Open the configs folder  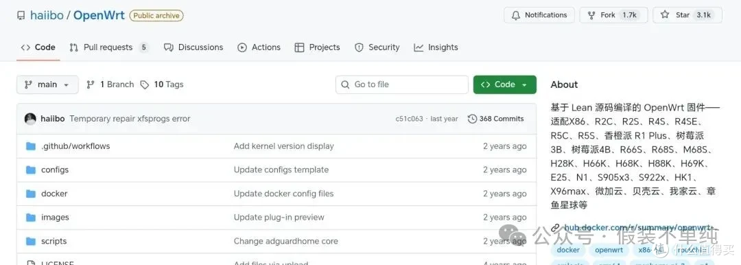point(55,170)
